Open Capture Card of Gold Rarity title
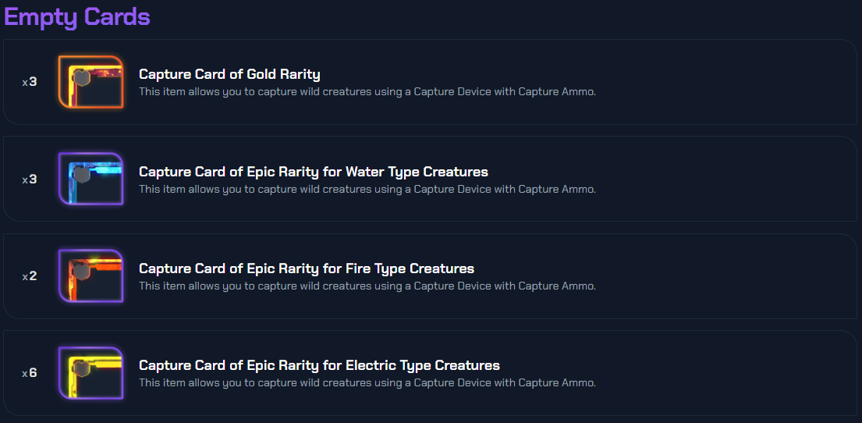This screenshot has height=423, width=862. click(x=229, y=74)
